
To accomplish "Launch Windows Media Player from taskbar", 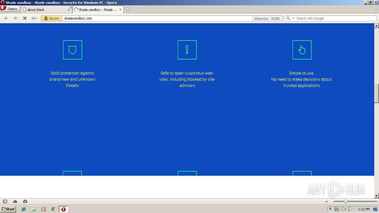I will [44, 209].
